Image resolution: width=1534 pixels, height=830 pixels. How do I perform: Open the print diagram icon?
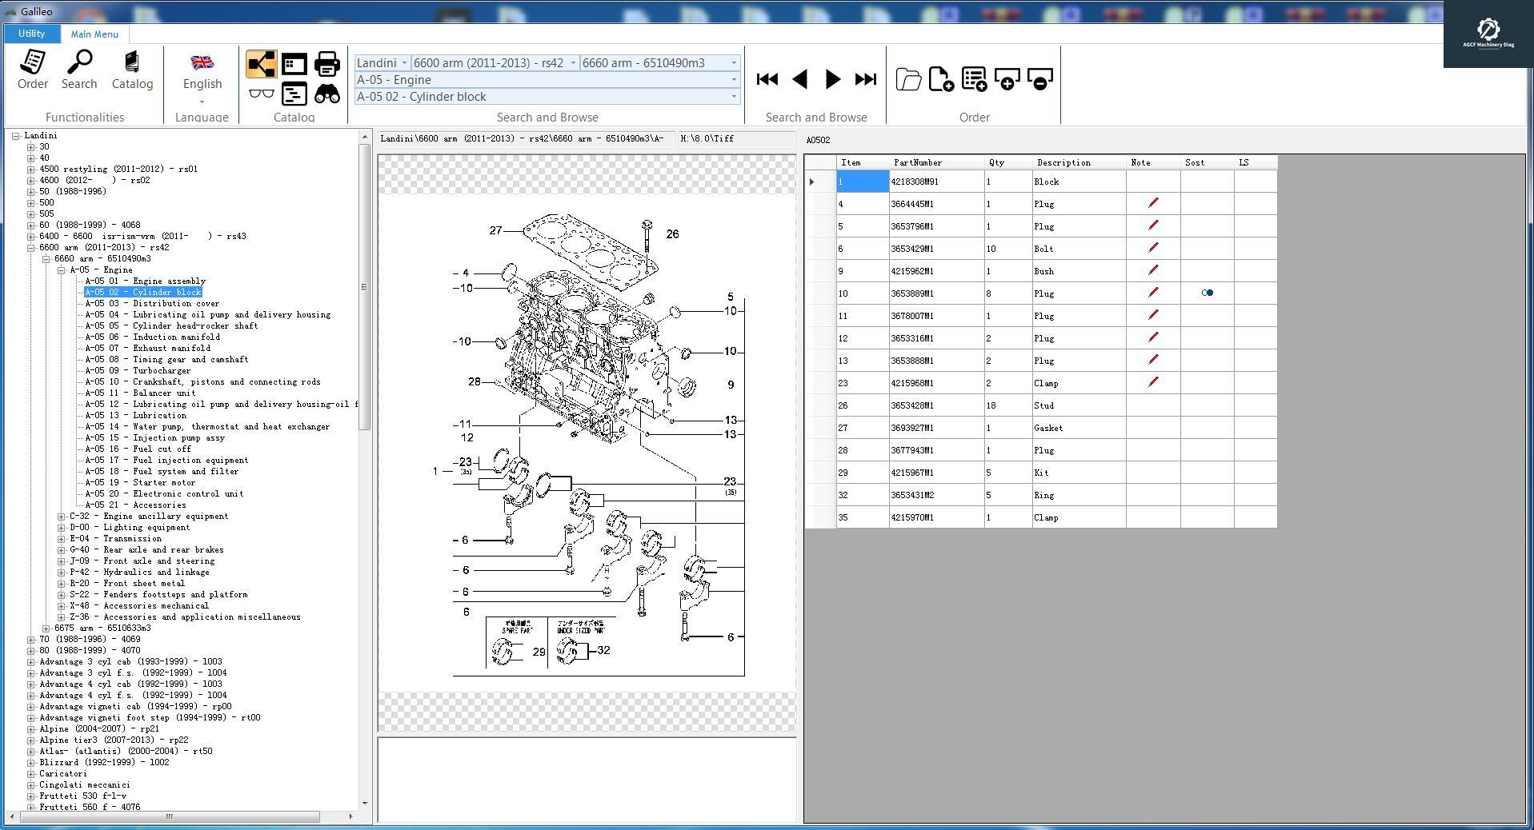[326, 63]
